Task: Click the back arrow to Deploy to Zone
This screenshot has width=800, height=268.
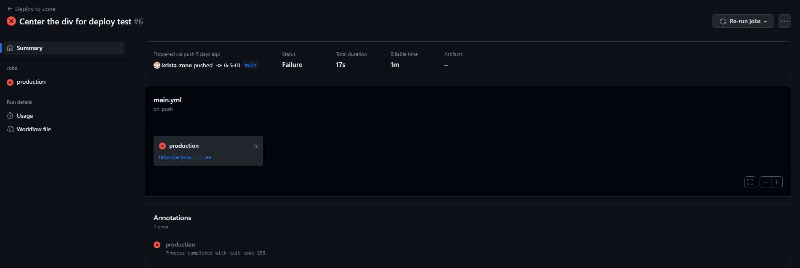Action: 10,9
